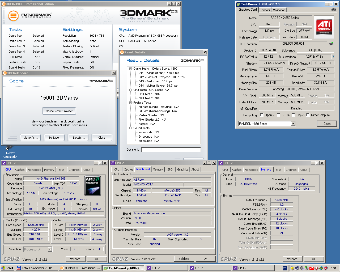Viewport: 340px width, 272px height.
Task: Open the Graphics tab in right CPU-Z window
Action: [x=291, y=170]
